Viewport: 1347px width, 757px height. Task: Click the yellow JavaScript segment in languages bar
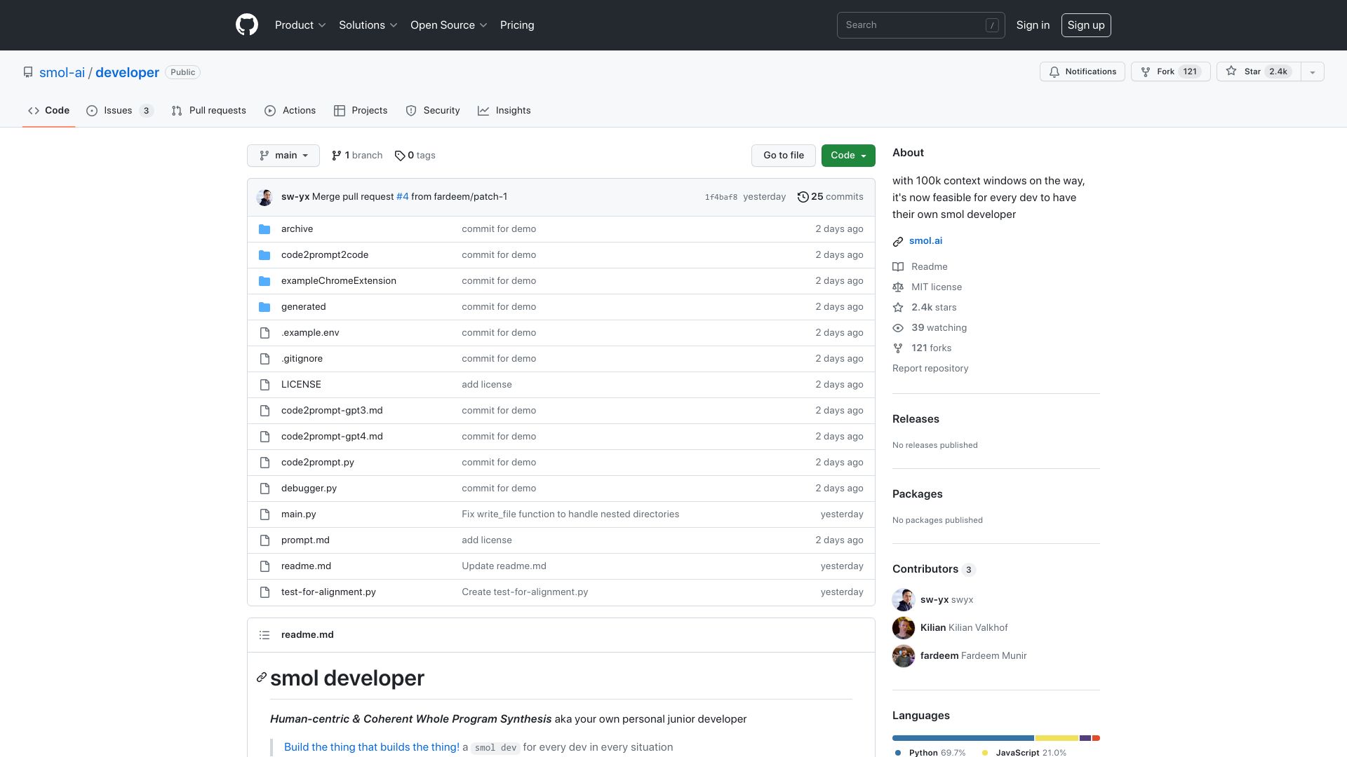tap(1057, 738)
